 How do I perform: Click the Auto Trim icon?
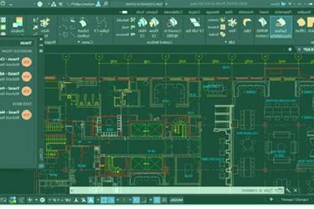pyautogui.click(x=44, y=27)
